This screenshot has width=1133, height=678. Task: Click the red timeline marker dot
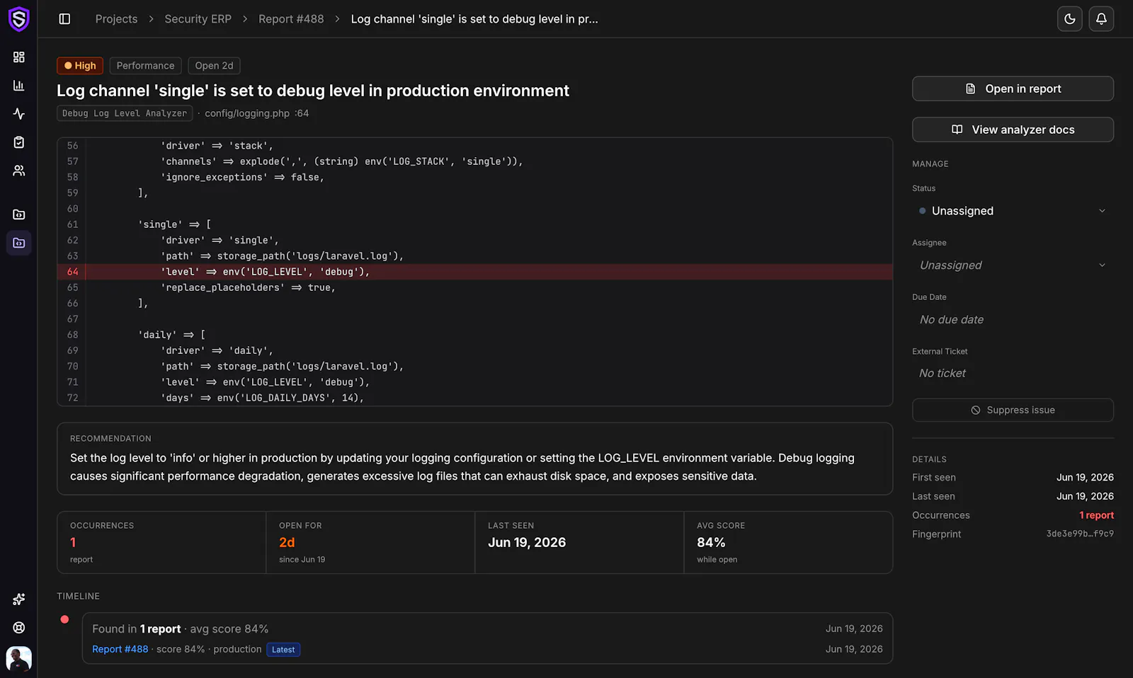pos(64,619)
